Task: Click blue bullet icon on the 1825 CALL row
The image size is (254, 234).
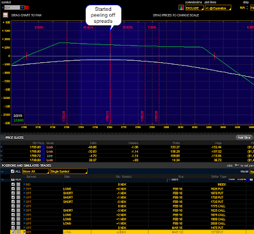Action: pyautogui.click(x=24, y=211)
